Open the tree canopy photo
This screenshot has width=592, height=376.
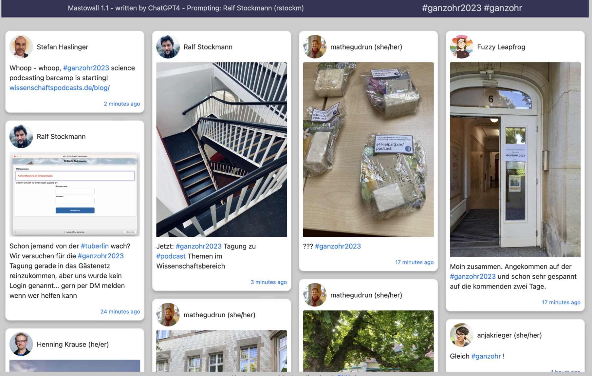[368, 341]
